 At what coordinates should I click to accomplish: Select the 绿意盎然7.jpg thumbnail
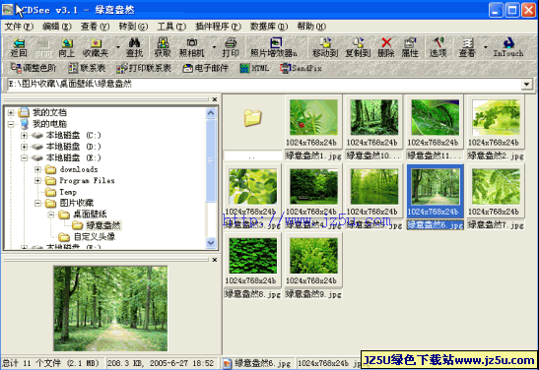496,197
